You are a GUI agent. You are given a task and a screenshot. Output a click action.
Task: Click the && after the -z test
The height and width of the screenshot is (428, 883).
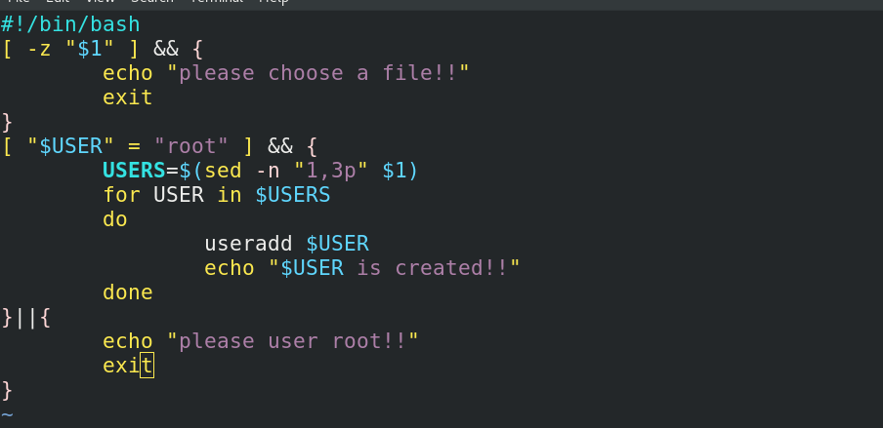point(166,49)
